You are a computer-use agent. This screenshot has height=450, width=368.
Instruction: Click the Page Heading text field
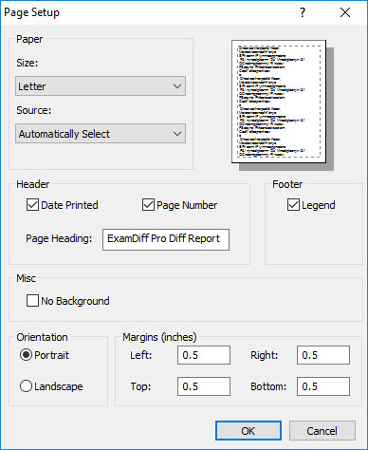point(166,239)
